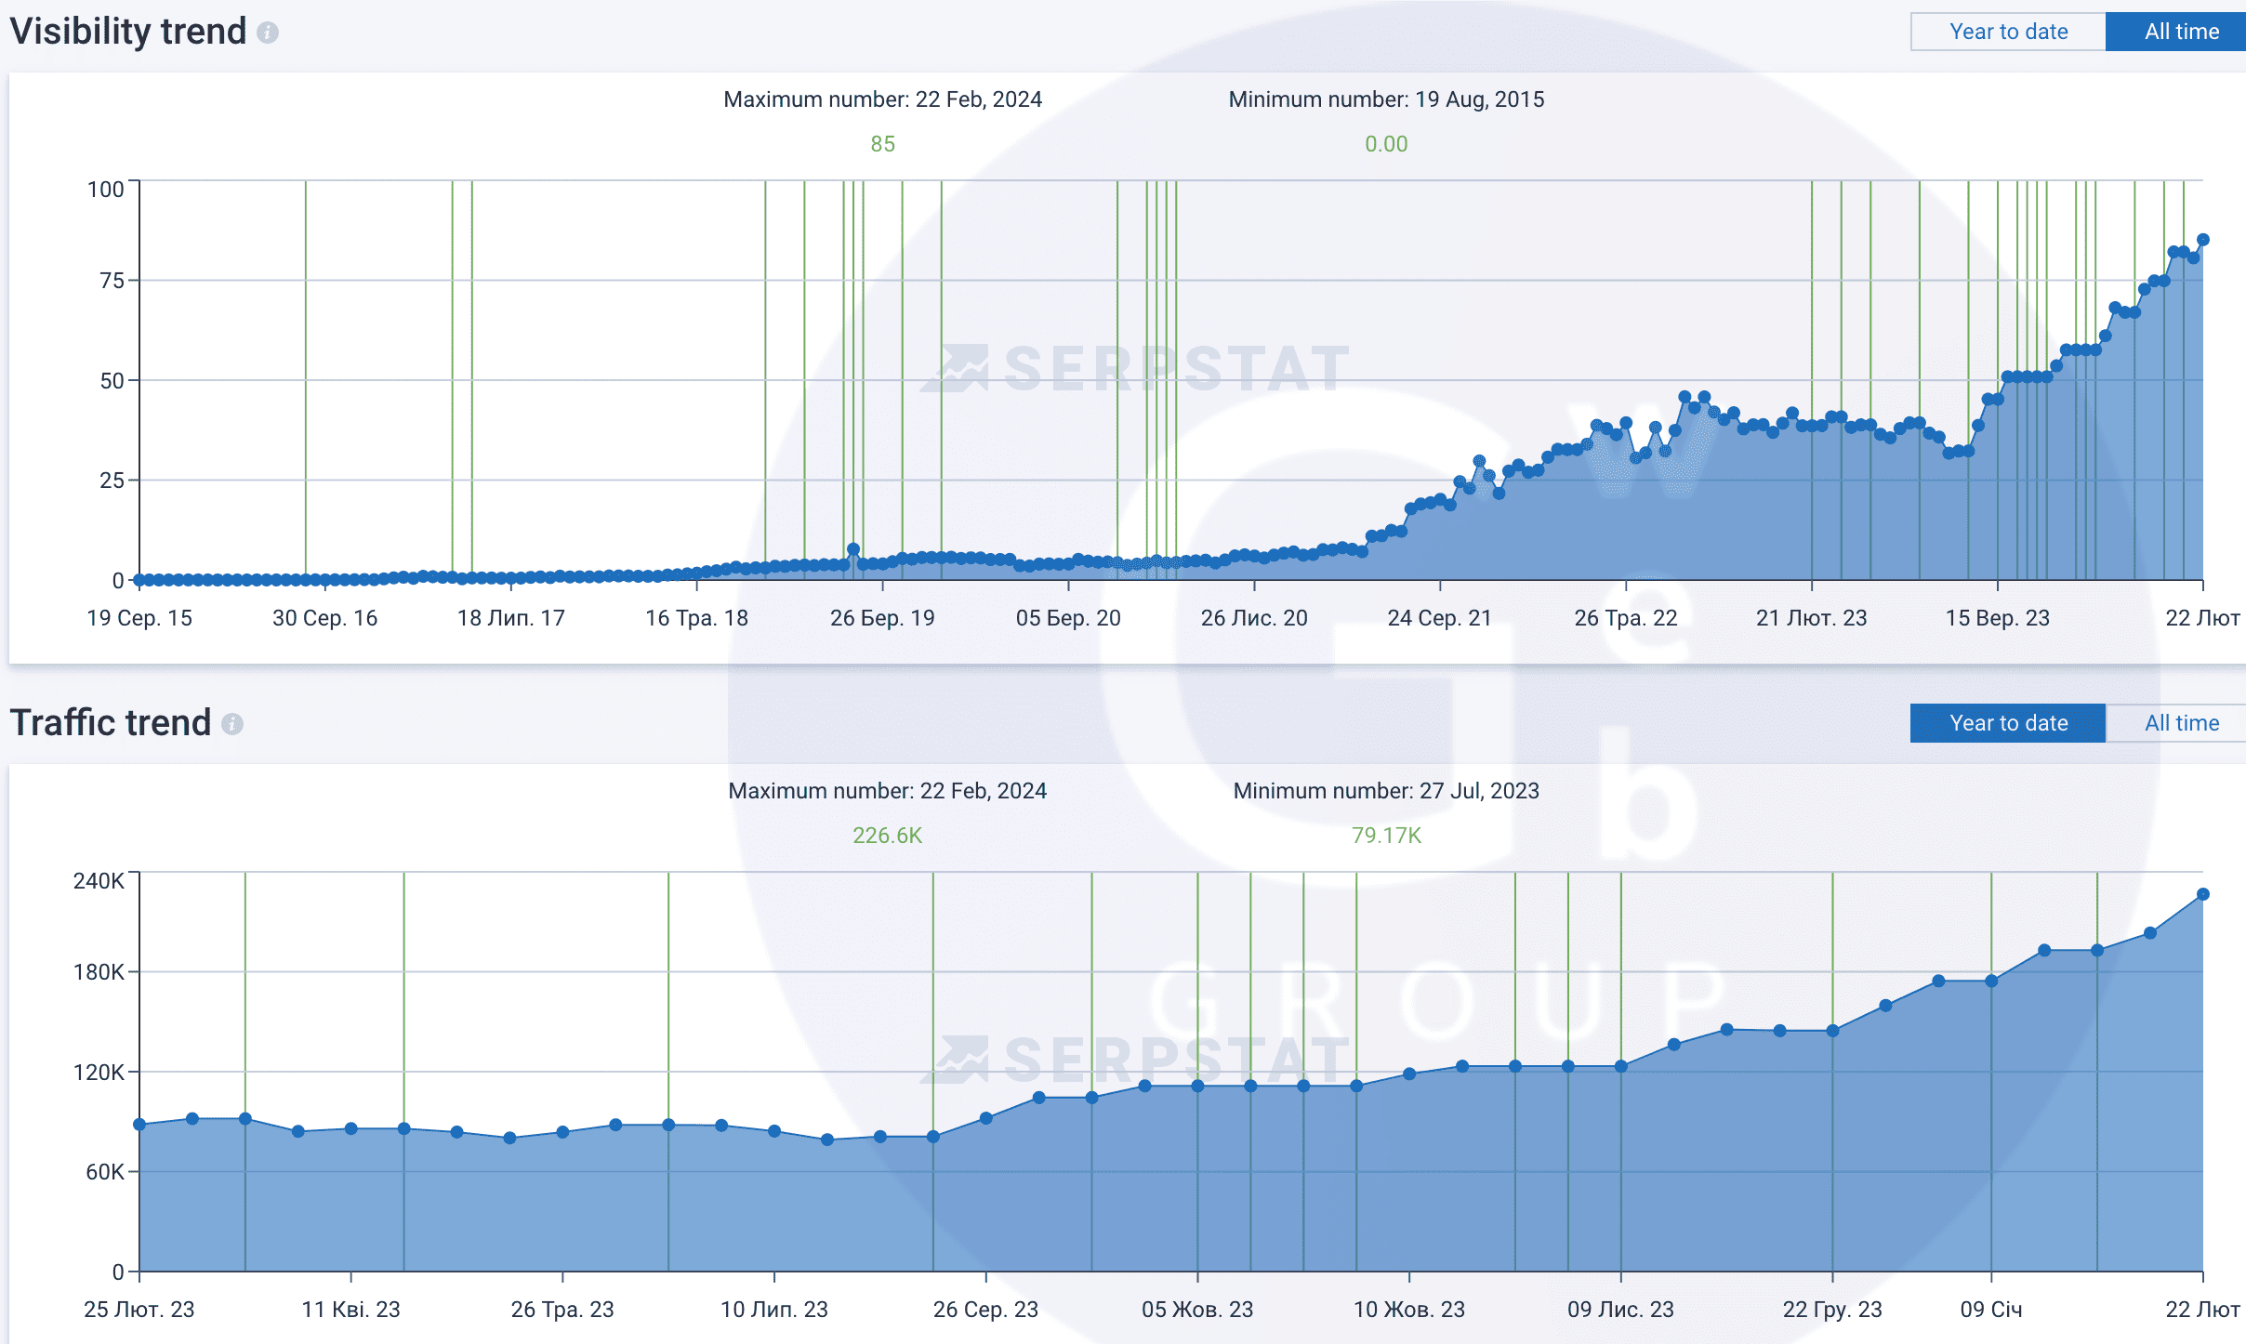Select All time for Visibility trend
This screenshot has width=2246, height=1344.
tap(2180, 32)
